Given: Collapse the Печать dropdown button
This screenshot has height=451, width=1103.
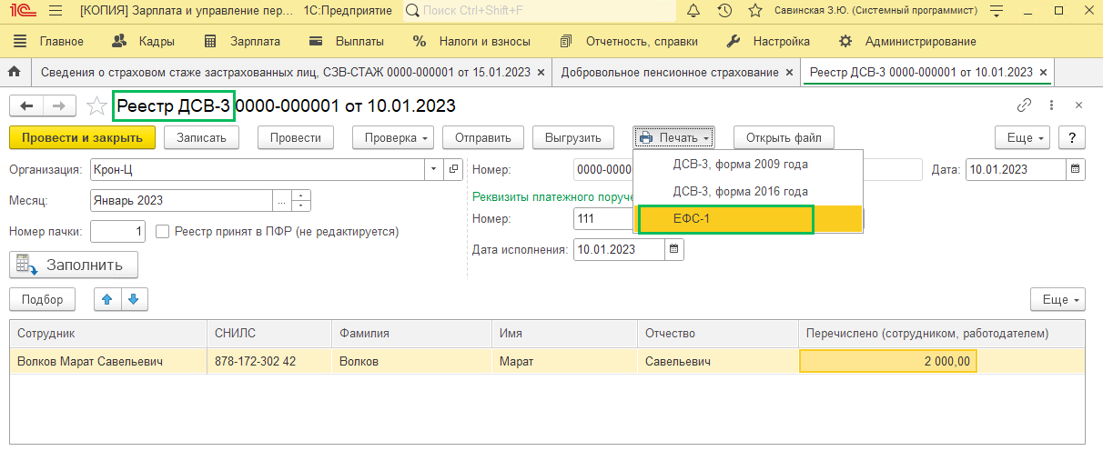Looking at the screenshot, I should click(674, 138).
